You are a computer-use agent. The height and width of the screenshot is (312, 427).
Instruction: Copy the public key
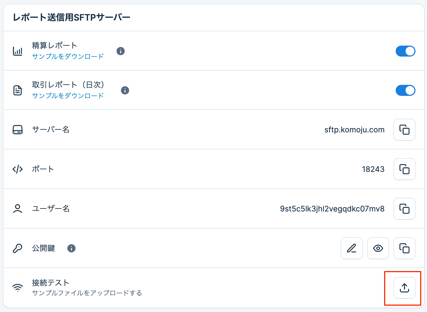pyautogui.click(x=404, y=248)
